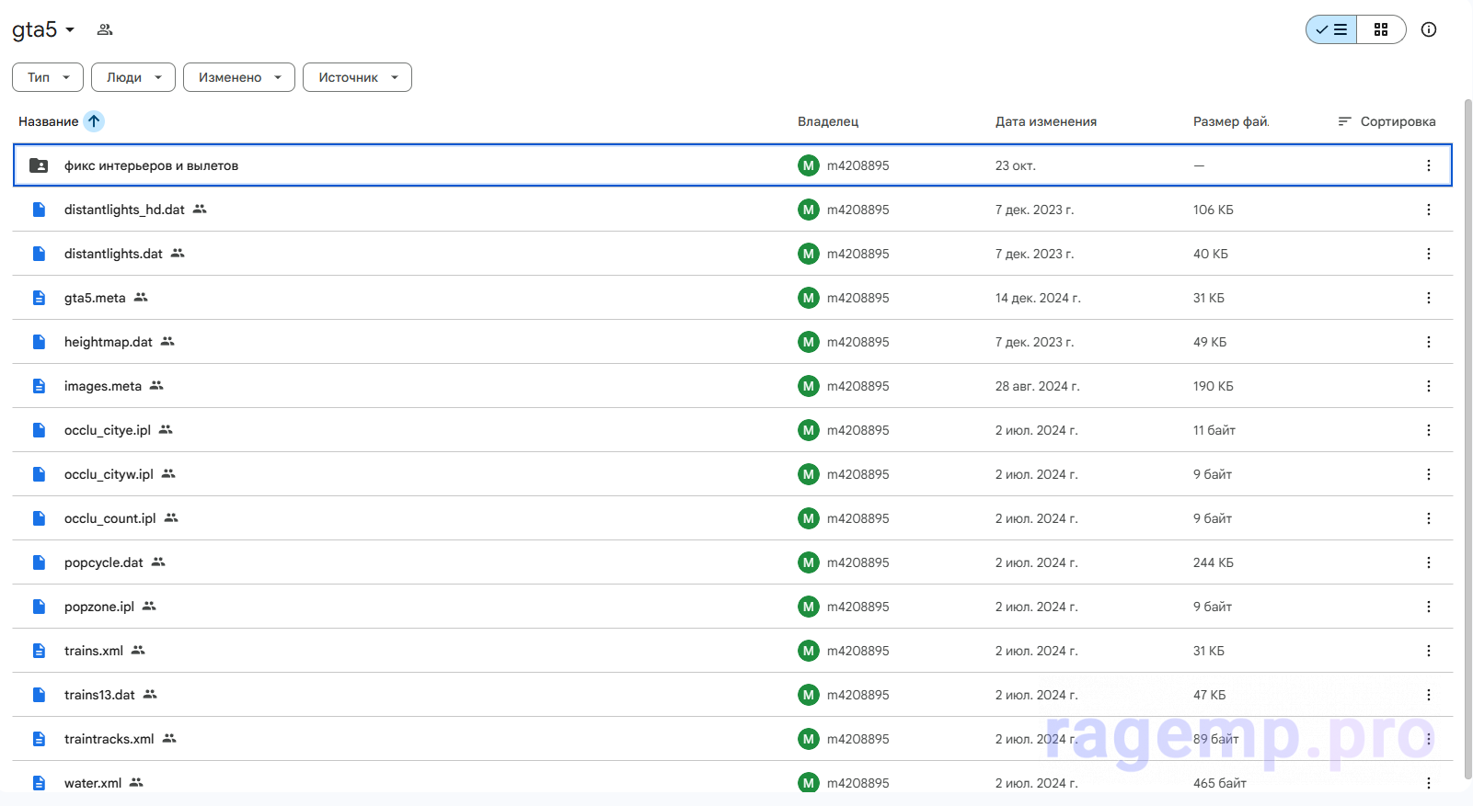Sort by Название column header

tap(48, 121)
